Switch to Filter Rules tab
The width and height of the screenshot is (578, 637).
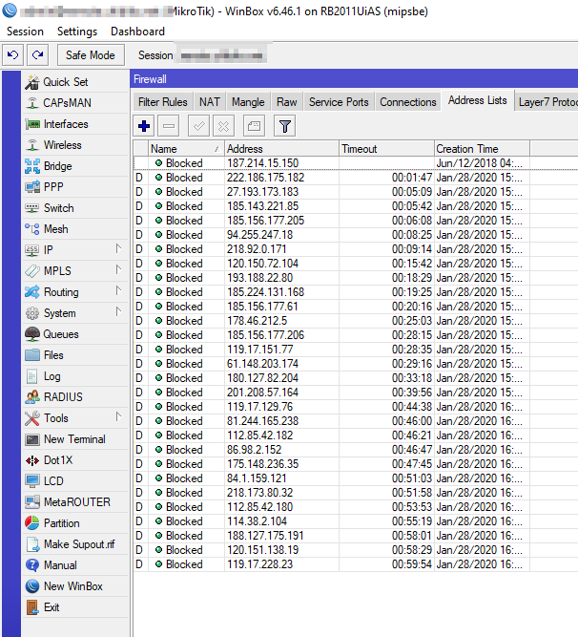(163, 102)
